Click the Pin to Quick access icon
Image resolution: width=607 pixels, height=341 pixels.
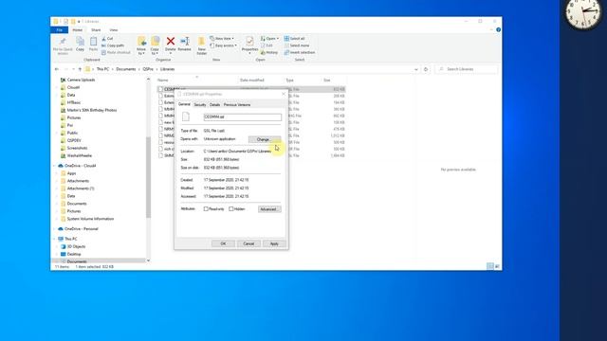tap(63, 42)
